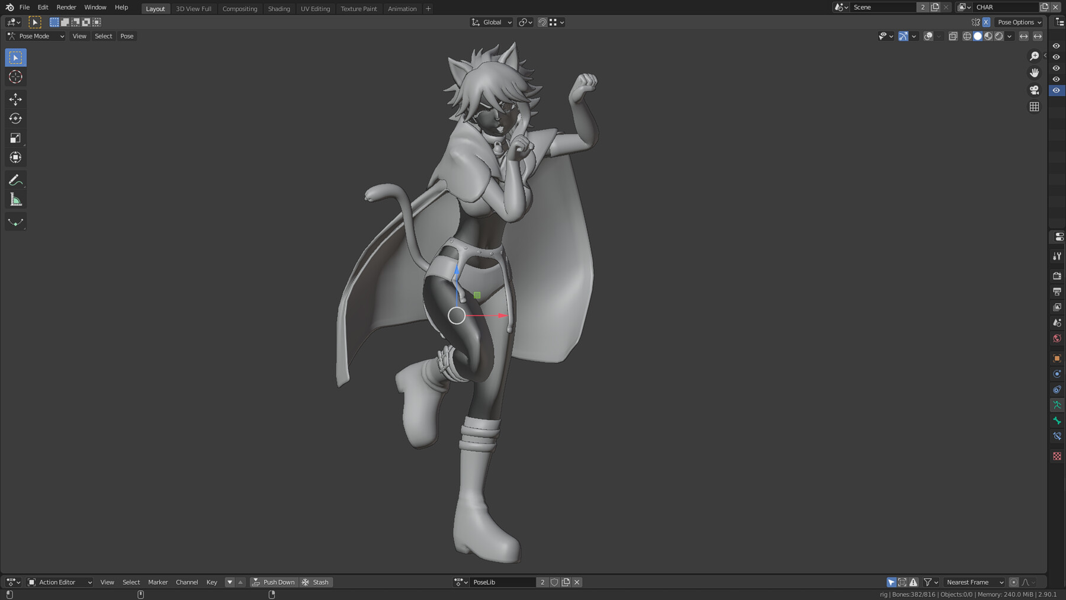Open the selectability and visibility dropdown
Image resolution: width=1066 pixels, height=600 pixels.
[886, 36]
